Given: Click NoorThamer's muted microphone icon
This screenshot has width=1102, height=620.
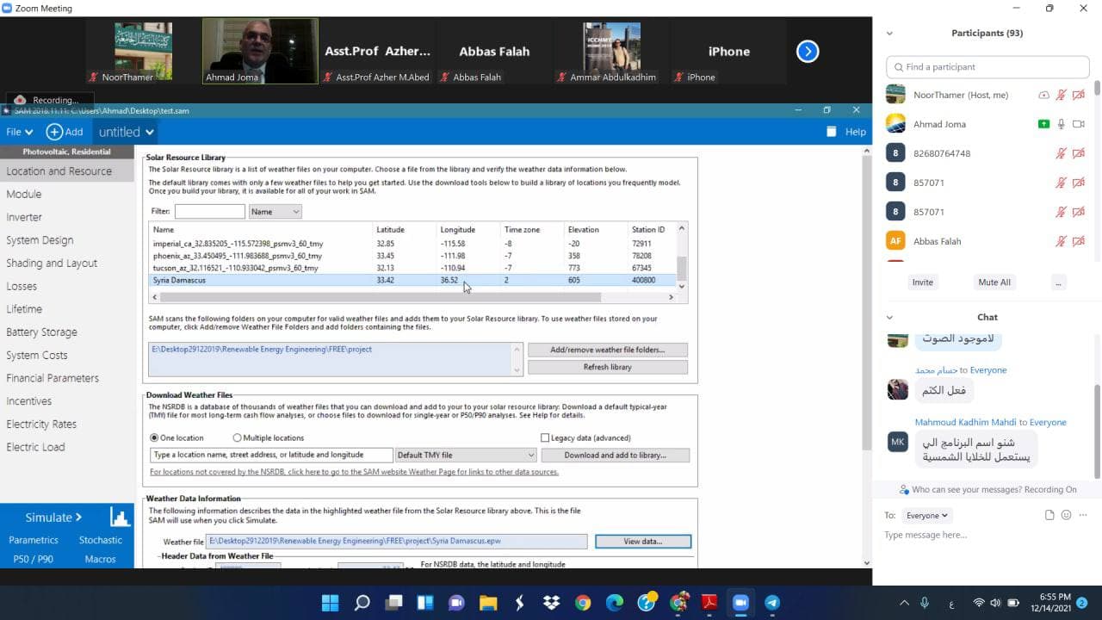Looking at the screenshot, I should 1062,95.
